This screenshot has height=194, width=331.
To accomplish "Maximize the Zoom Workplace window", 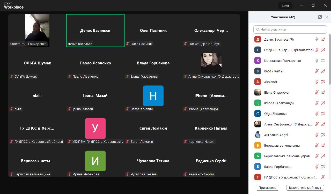I will coord(313,5).
